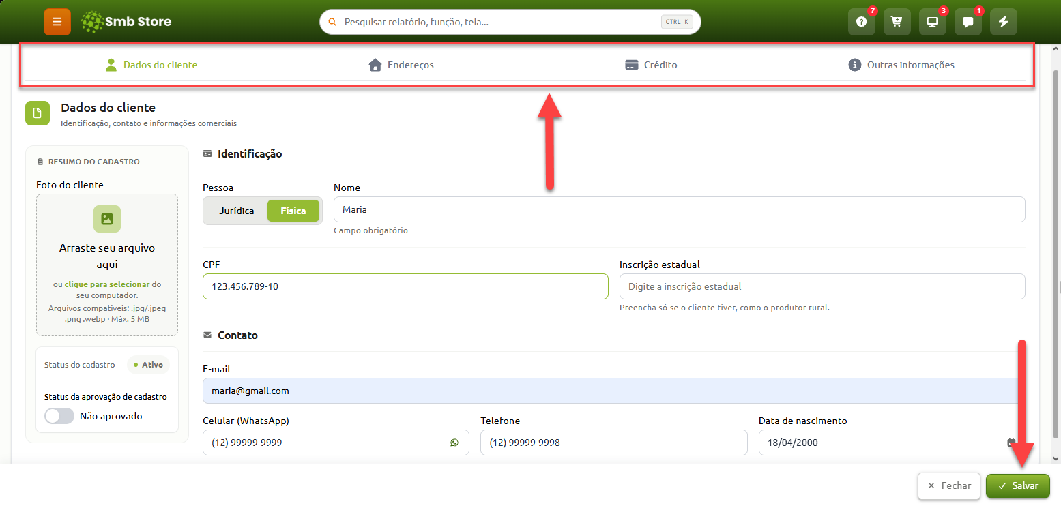Click the WhatsApp icon in Celular field

[x=454, y=443]
